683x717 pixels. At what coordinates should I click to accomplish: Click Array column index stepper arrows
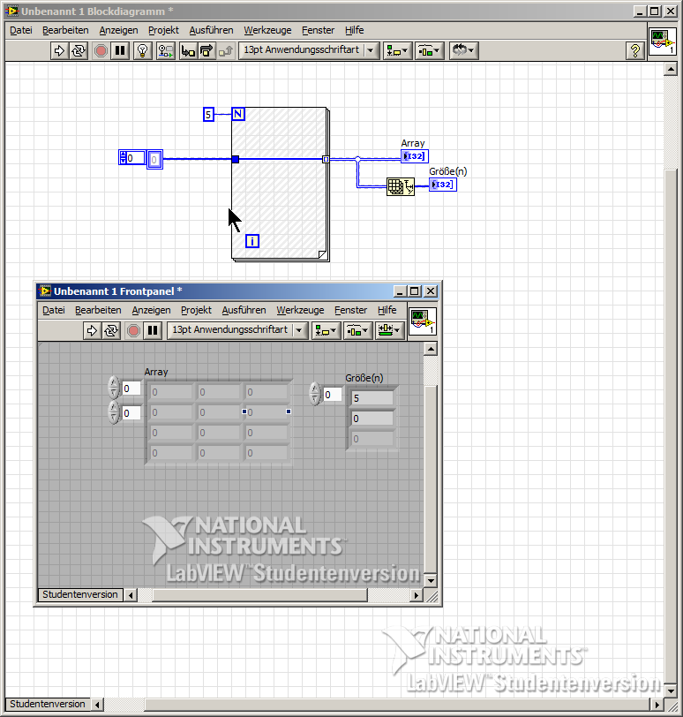pyautogui.click(x=114, y=412)
